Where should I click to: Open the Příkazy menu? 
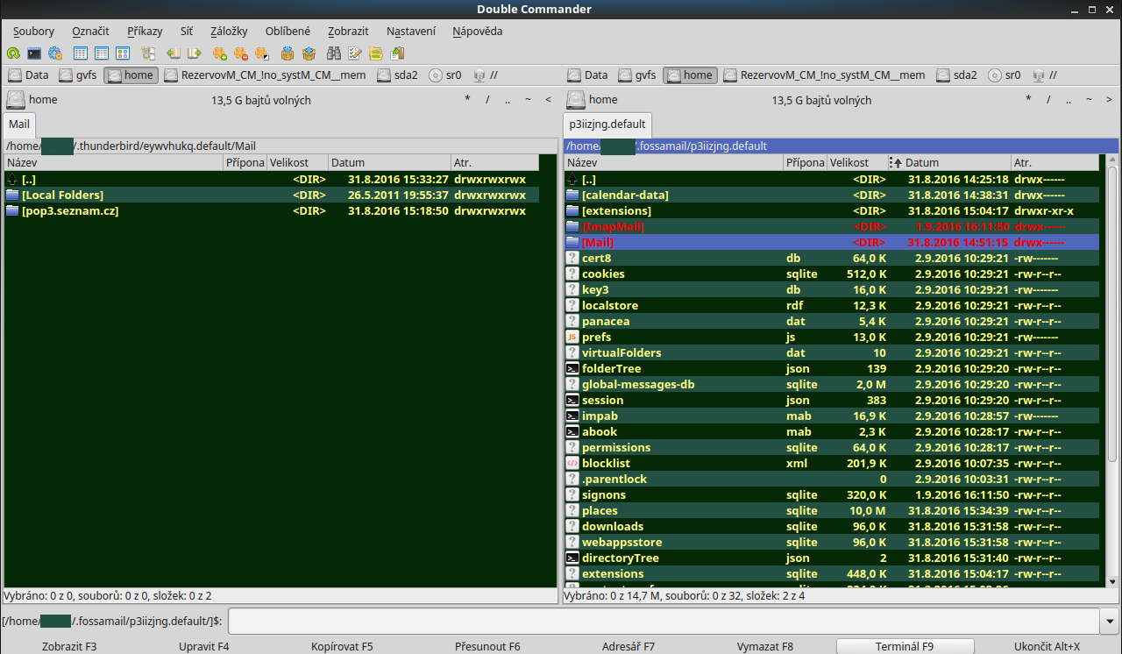pyautogui.click(x=145, y=31)
